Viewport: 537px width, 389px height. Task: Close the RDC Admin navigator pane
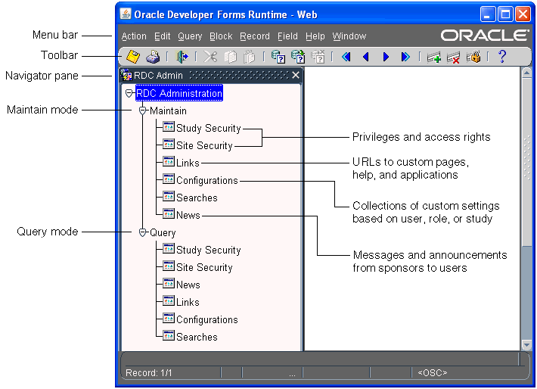pyautogui.click(x=296, y=75)
